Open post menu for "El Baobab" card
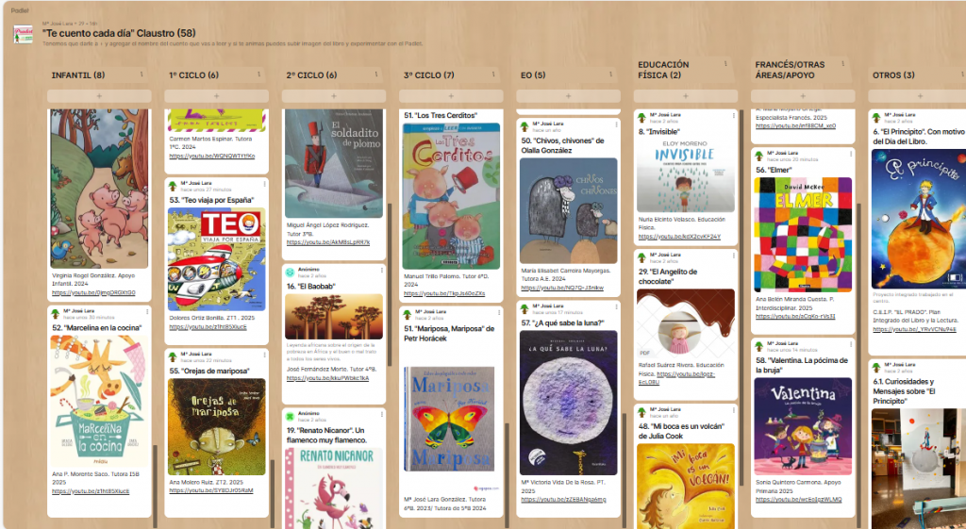The width and height of the screenshot is (966, 529). [x=382, y=271]
